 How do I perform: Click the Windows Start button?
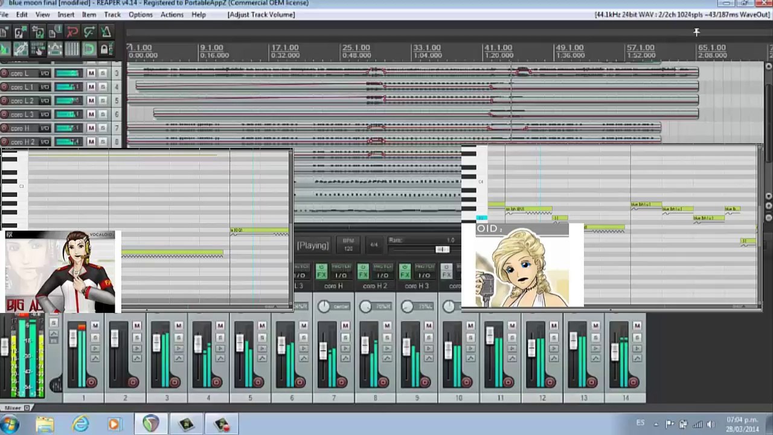click(x=10, y=424)
